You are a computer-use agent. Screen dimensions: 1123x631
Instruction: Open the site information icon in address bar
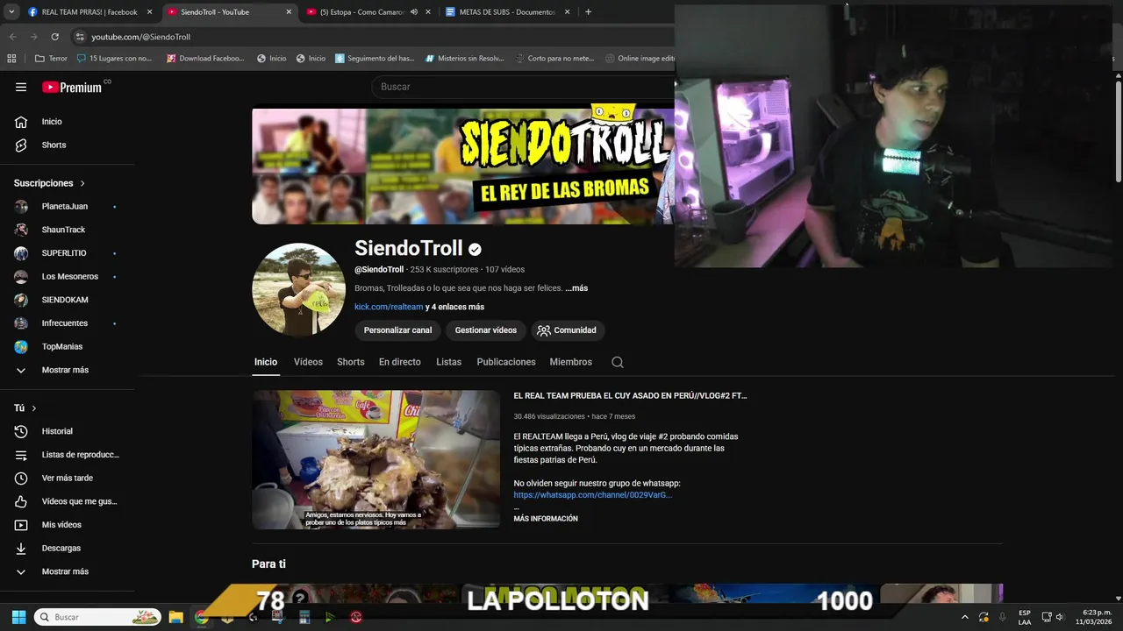(x=80, y=37)
